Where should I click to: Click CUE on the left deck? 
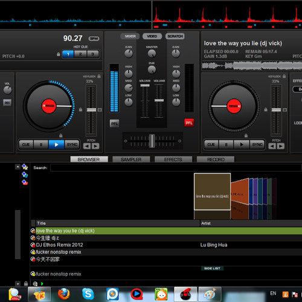tap(26, 144)
